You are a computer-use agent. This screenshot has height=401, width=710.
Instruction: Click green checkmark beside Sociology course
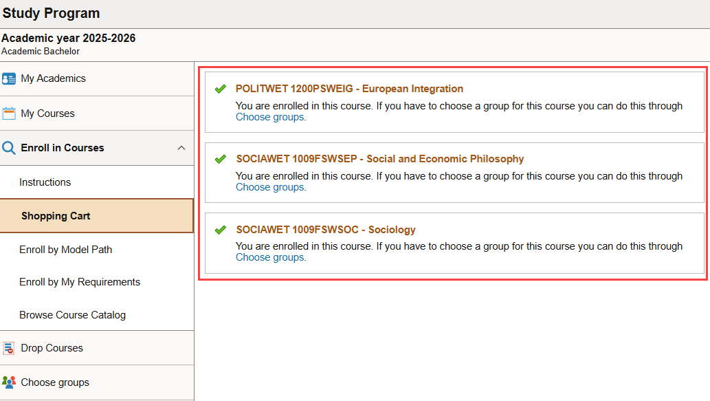[221, 230]
